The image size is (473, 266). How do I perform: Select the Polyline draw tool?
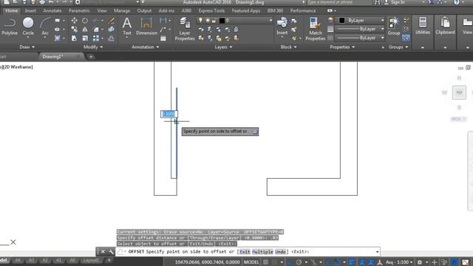pos(10,27)
